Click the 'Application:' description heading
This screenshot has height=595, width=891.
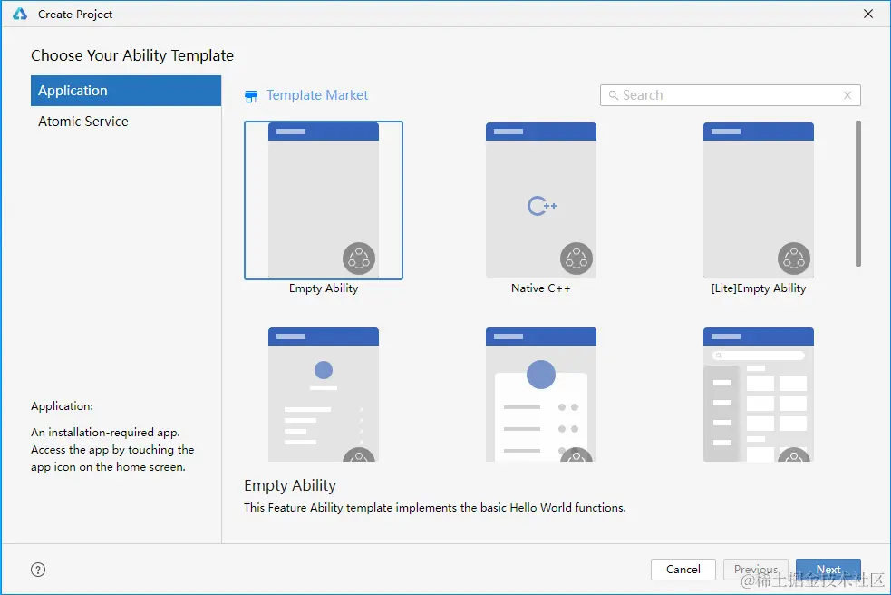(62, 406)
